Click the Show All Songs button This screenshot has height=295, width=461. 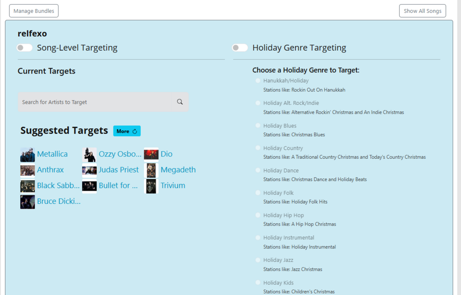422,11
